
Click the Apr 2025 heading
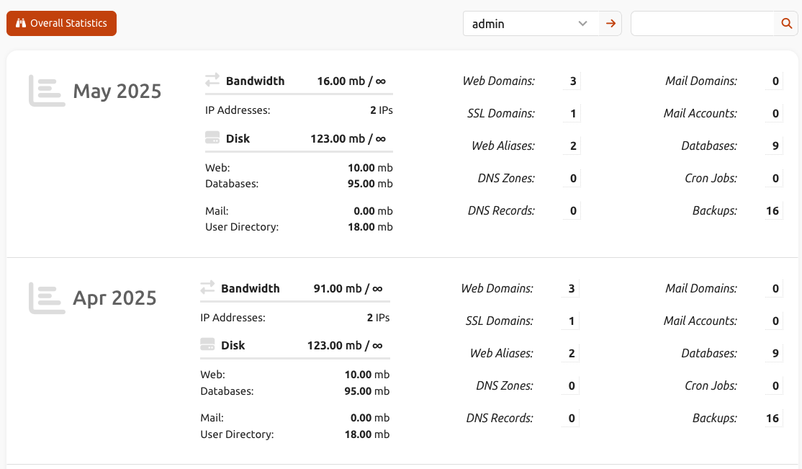click(x=114, y=298)
